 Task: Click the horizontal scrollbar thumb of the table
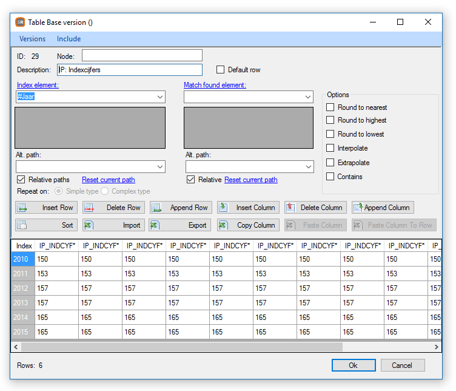[x=182, y=347]
